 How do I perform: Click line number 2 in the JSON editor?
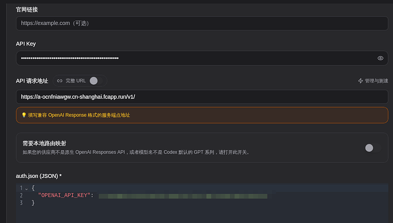21,195
